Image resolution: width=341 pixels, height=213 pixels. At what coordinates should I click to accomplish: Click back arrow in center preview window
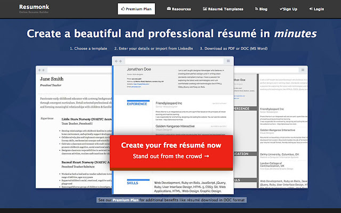pos(116,61)
